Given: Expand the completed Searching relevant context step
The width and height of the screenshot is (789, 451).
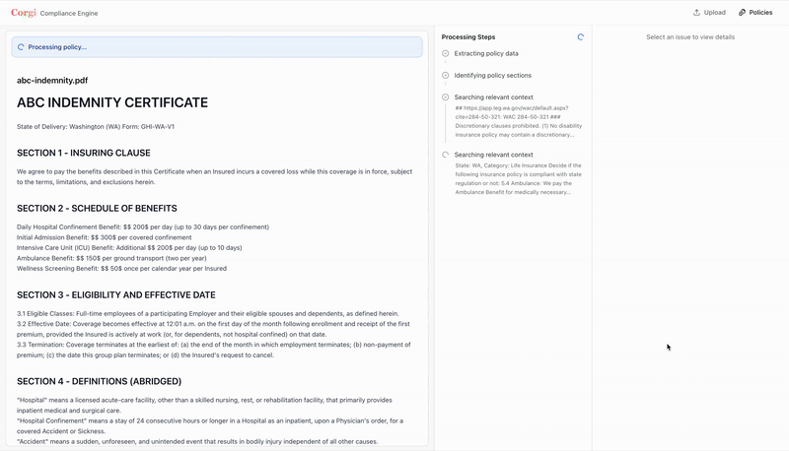Looking at the screenshot, I should [x=493, y=97].
